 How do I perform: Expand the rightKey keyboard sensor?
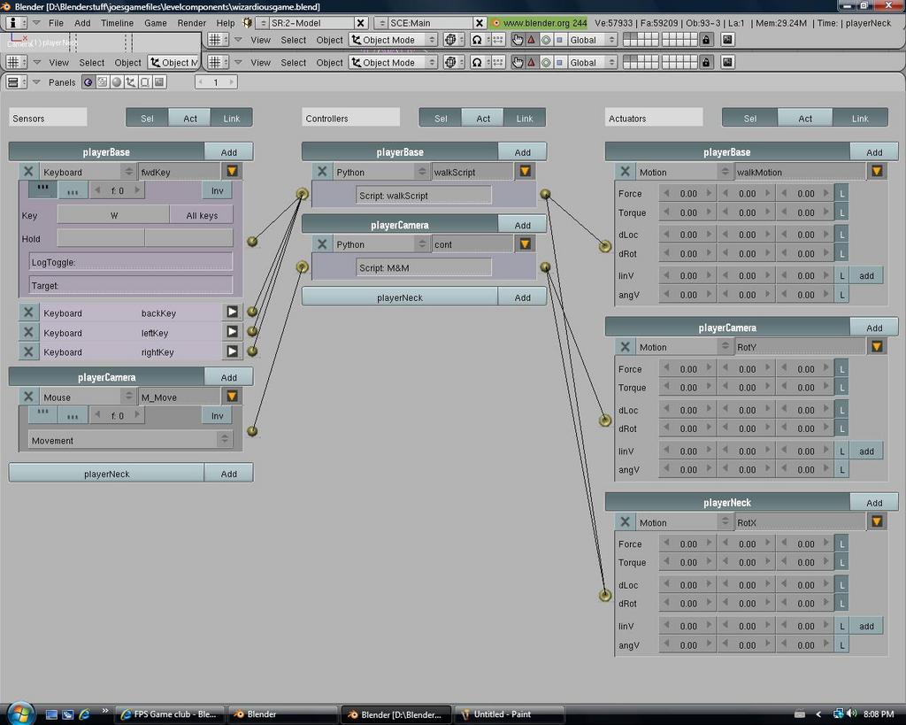click(x=233, y=351)
